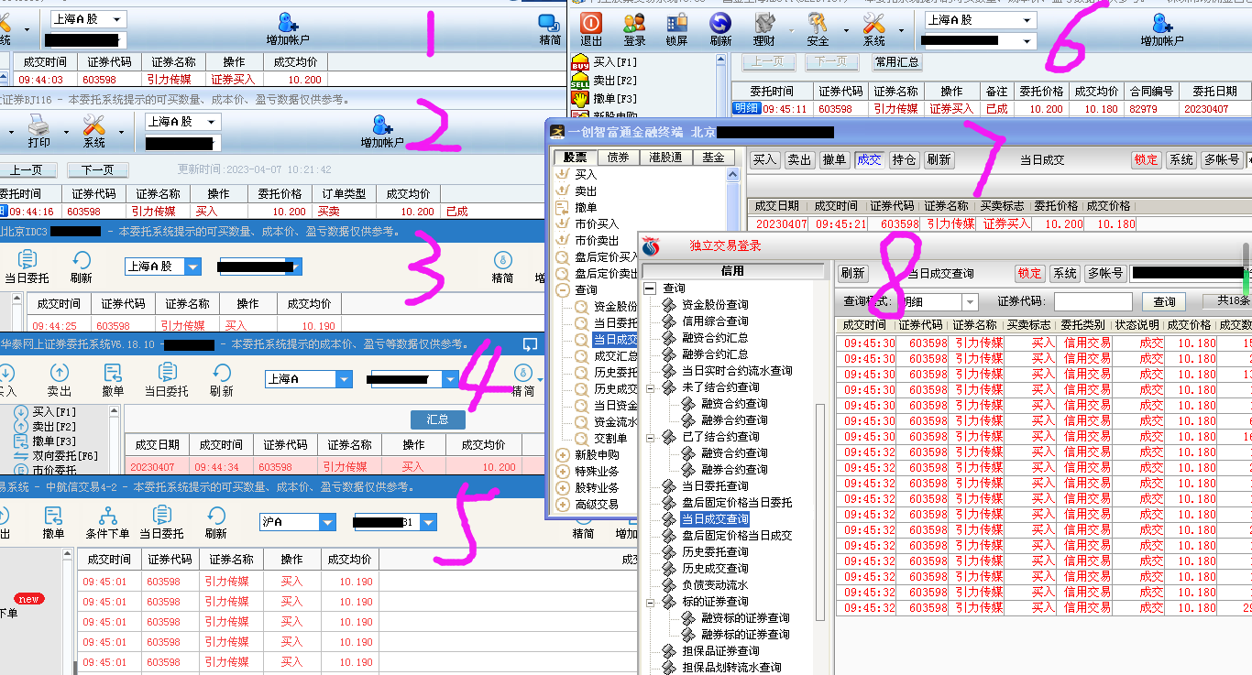Screen dimensions: 1252x675
Task: Open 查询格式 明细 dropdown
Action: (970, 302)
